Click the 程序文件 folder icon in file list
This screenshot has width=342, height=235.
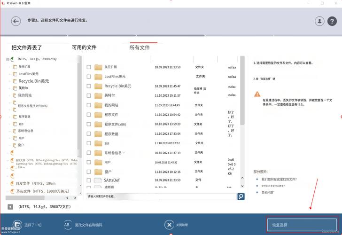[98, 115]
